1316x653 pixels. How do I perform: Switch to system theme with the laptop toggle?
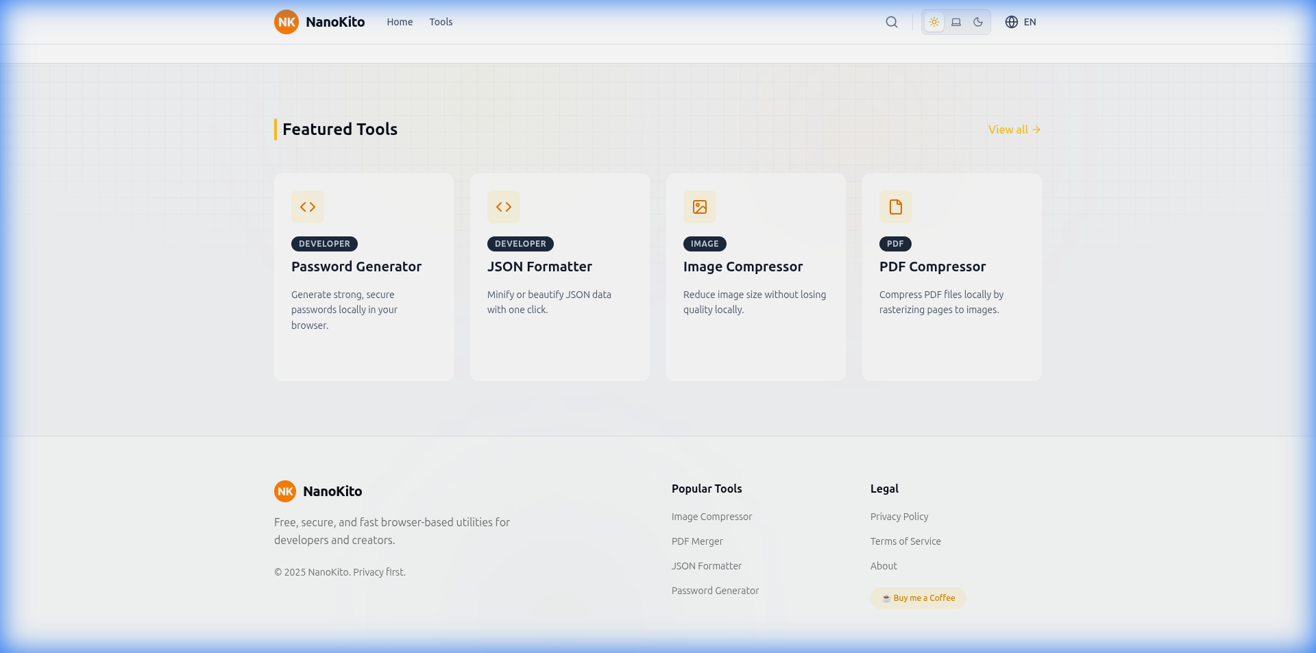[955, 22]
